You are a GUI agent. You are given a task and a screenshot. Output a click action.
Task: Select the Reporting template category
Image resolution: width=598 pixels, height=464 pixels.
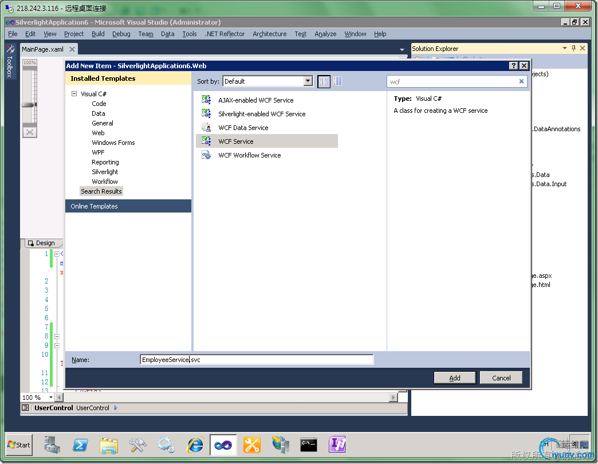(x=105, y=162)
